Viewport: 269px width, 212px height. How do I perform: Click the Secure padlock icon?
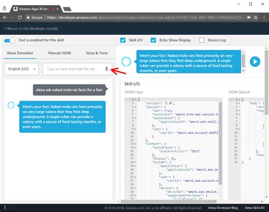click(x=28, y=18)
